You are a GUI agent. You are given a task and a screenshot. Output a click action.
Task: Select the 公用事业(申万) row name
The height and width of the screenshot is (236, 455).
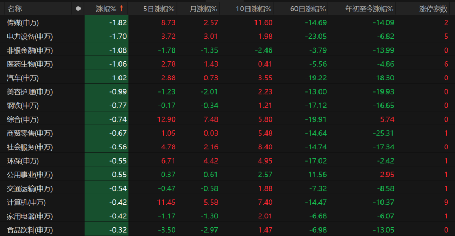pyautogui.click(x=30, y=175)
